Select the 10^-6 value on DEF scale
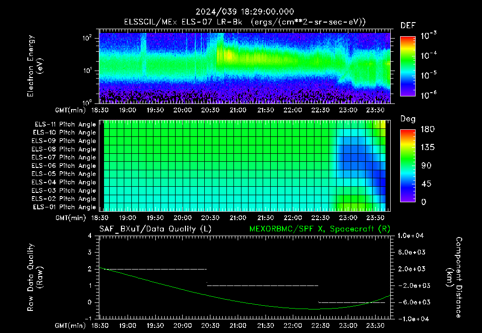 pyautogui.click(x=429, y=95)
